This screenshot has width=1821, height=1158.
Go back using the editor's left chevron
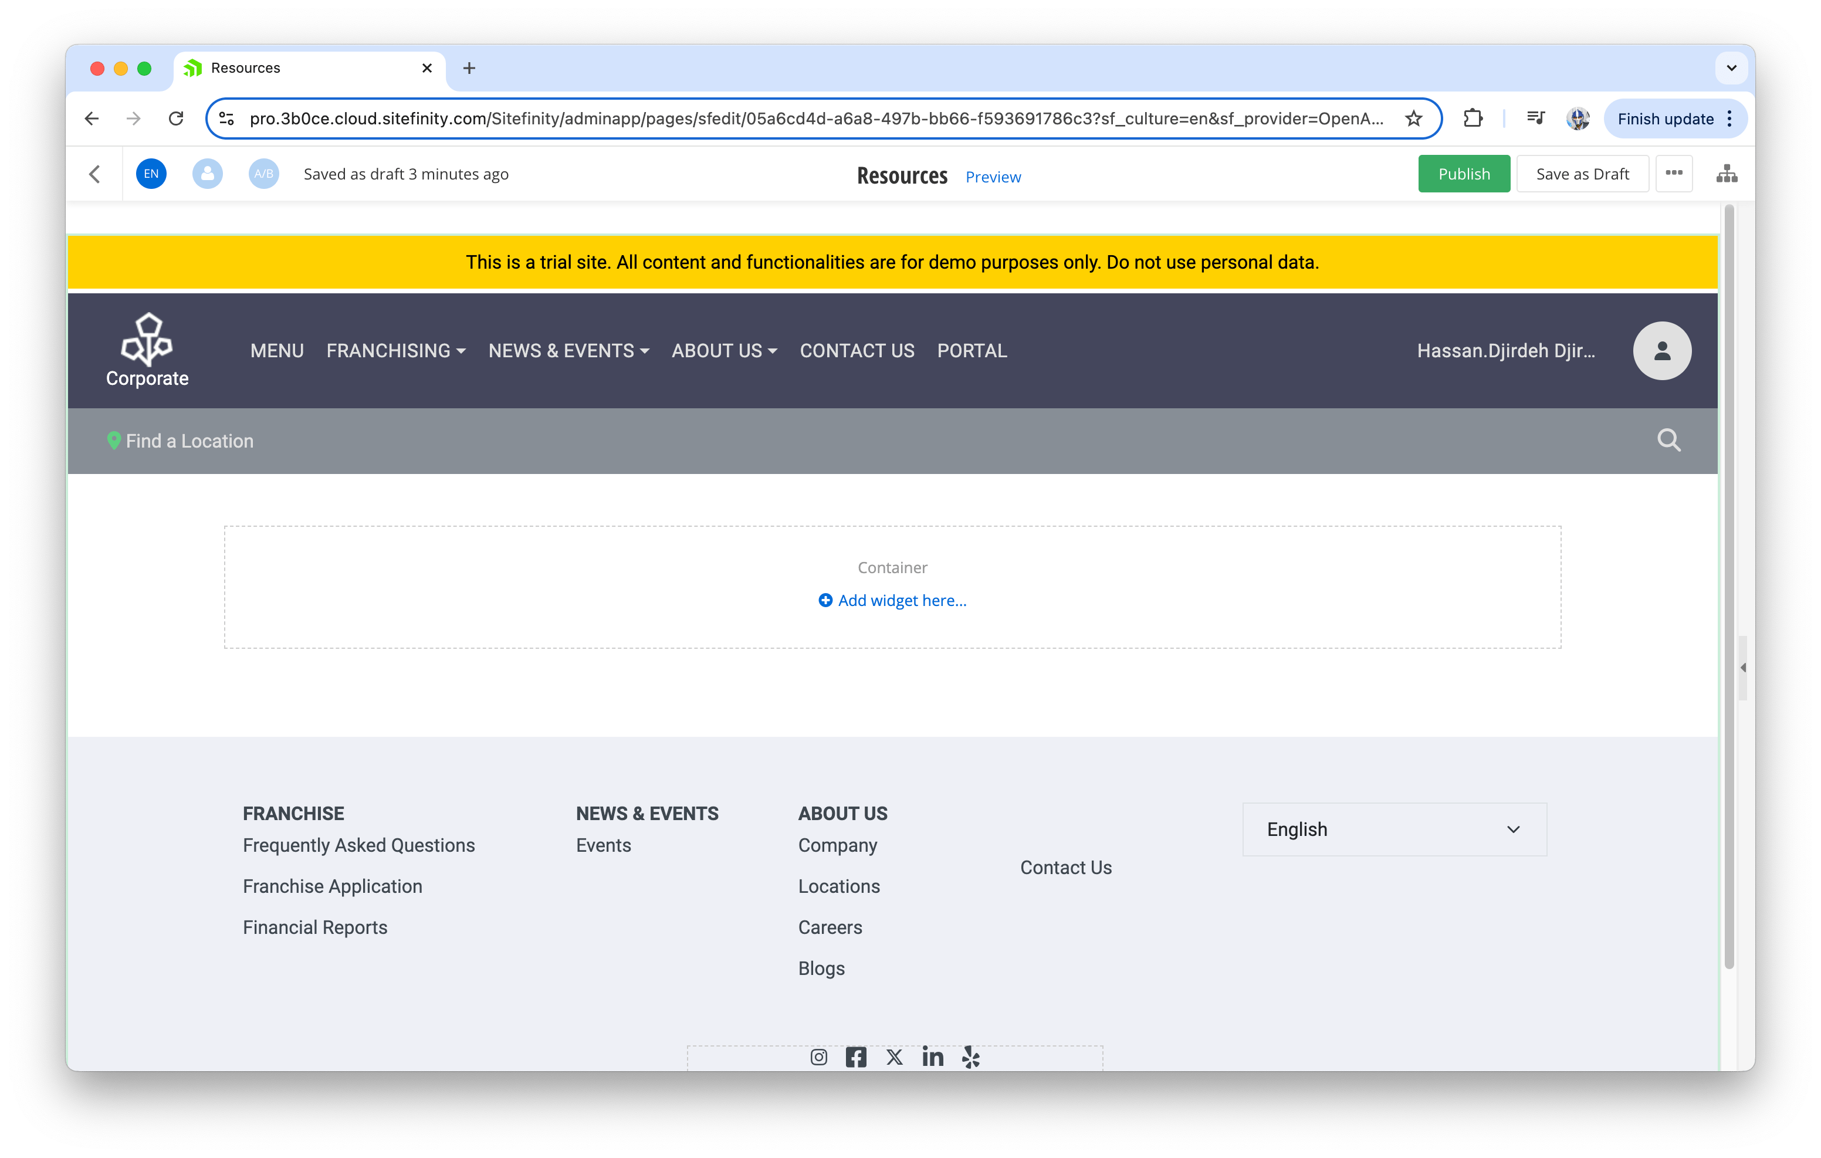pos(94,174)
